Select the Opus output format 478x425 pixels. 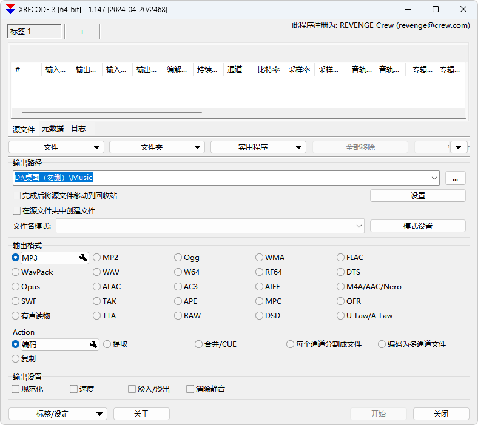tap(26, 287)
